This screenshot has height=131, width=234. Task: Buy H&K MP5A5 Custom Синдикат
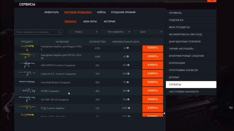point(153,65)
